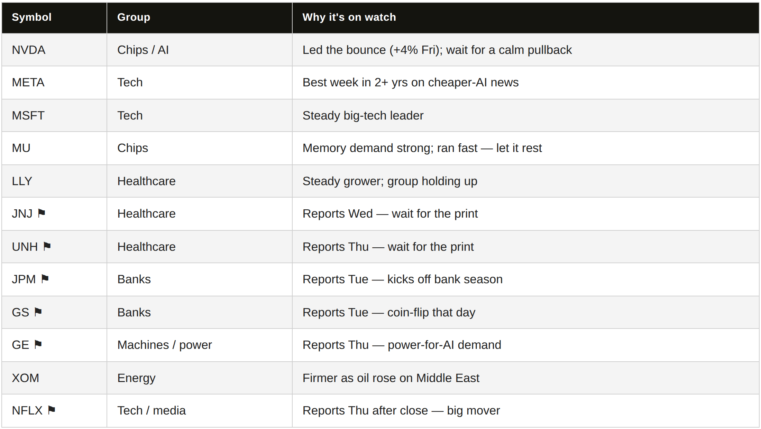761x429 pixels.
Task: Click the META symbol cell
Action: point(54,83)
